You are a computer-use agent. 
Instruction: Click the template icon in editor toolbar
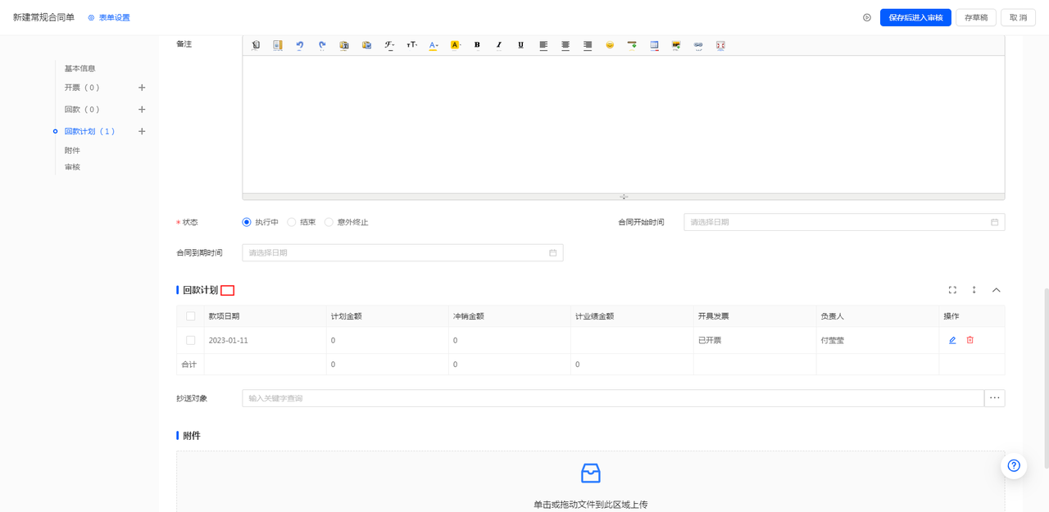(278, 45)
